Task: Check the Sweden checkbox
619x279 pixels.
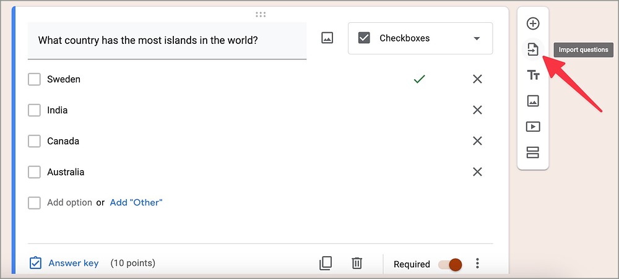Action: 35,79
